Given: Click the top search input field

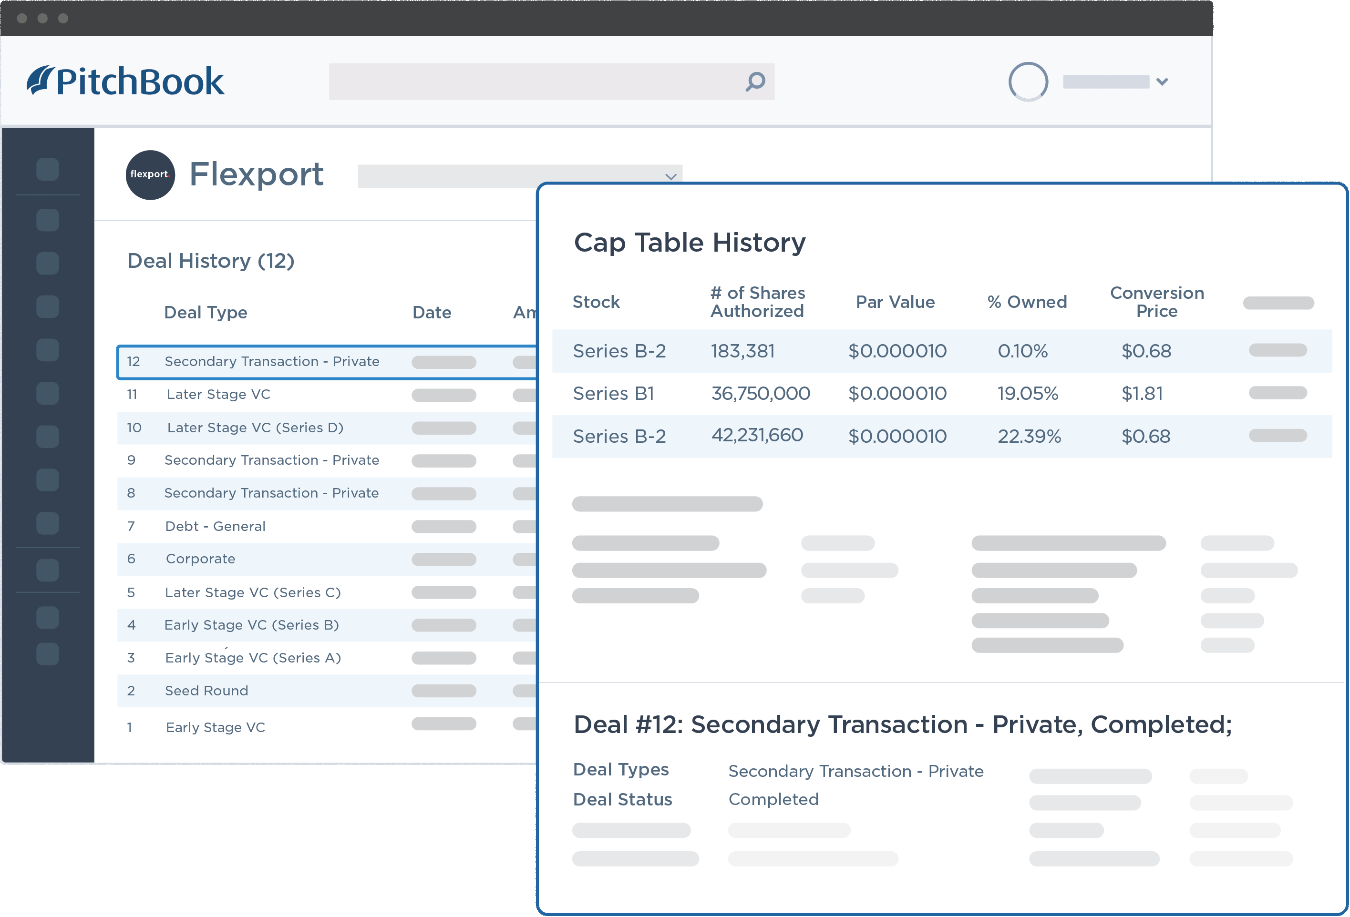Looking at the screenshot, I should [x=551, y=82].
